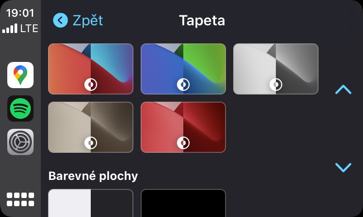This screenshot has width=363, height=217.
Task: Open the Settings gear app
Action: [x=20, y=142]
